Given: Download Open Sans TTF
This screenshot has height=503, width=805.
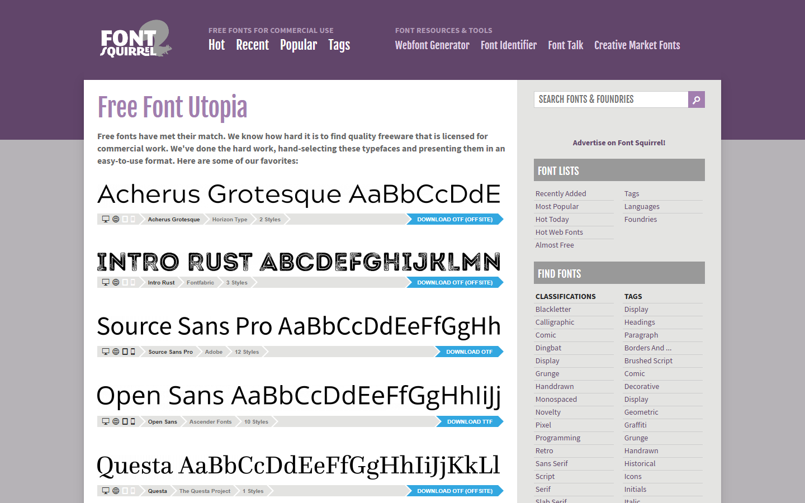Looking at the screenshot, I should pyautogui.click(x=470, y=421).
